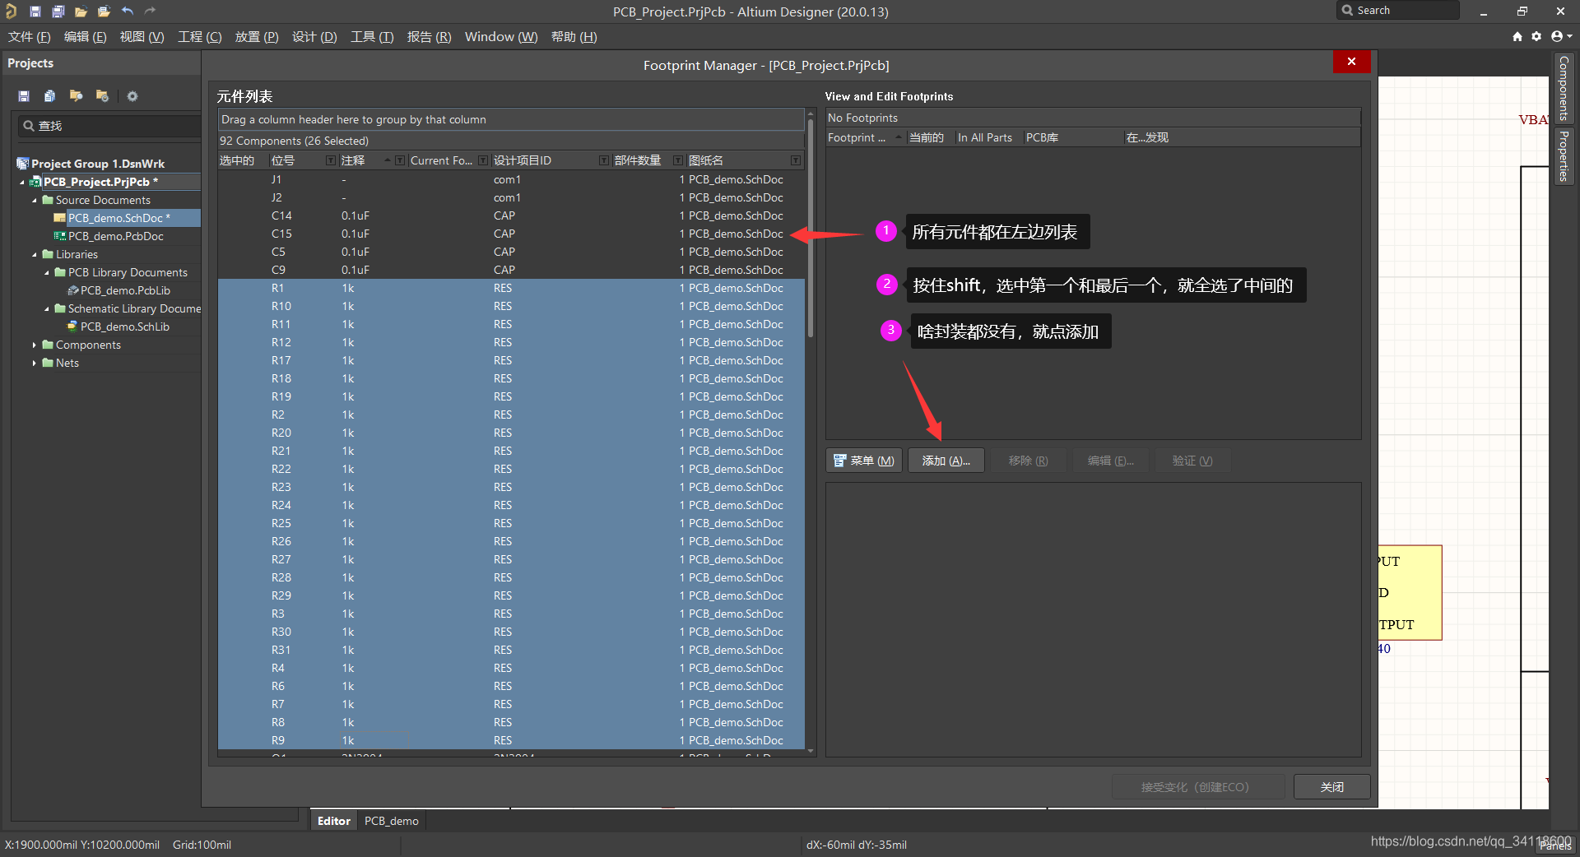
Task: Open the 设计 (D) menu
Action: pyautogui.click(x=314, y=37)
